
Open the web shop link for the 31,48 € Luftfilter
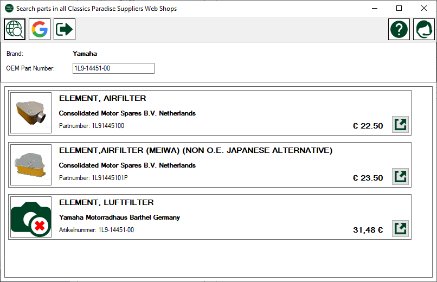click(401, 228)
